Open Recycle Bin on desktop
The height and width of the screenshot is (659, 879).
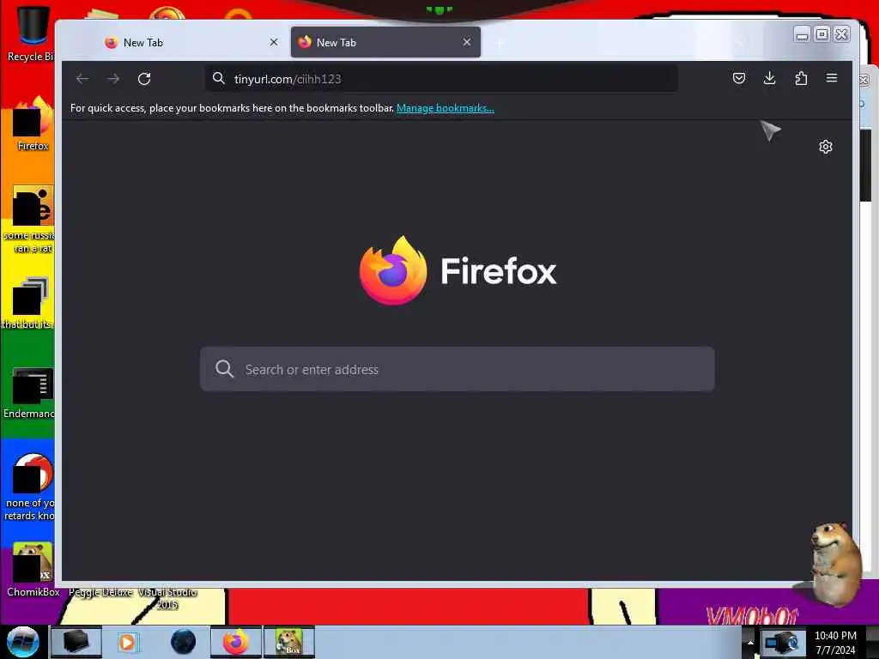(32, 33)
